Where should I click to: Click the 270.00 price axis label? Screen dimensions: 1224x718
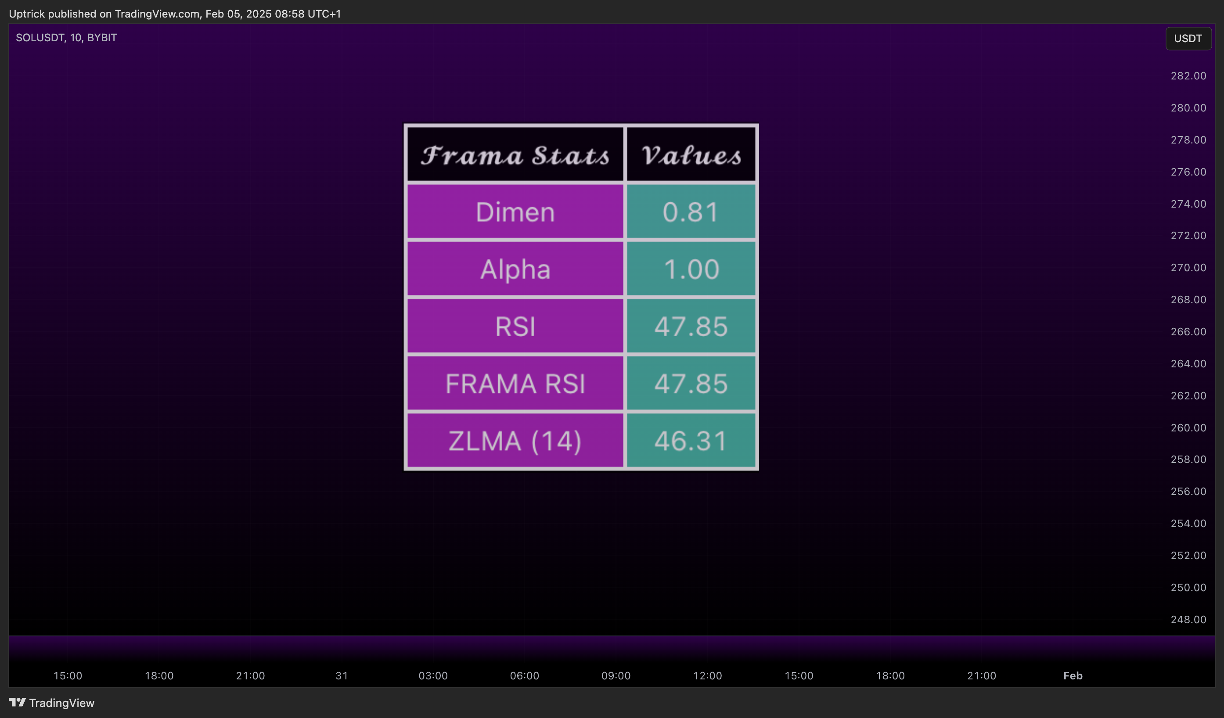click(1188, 267)
